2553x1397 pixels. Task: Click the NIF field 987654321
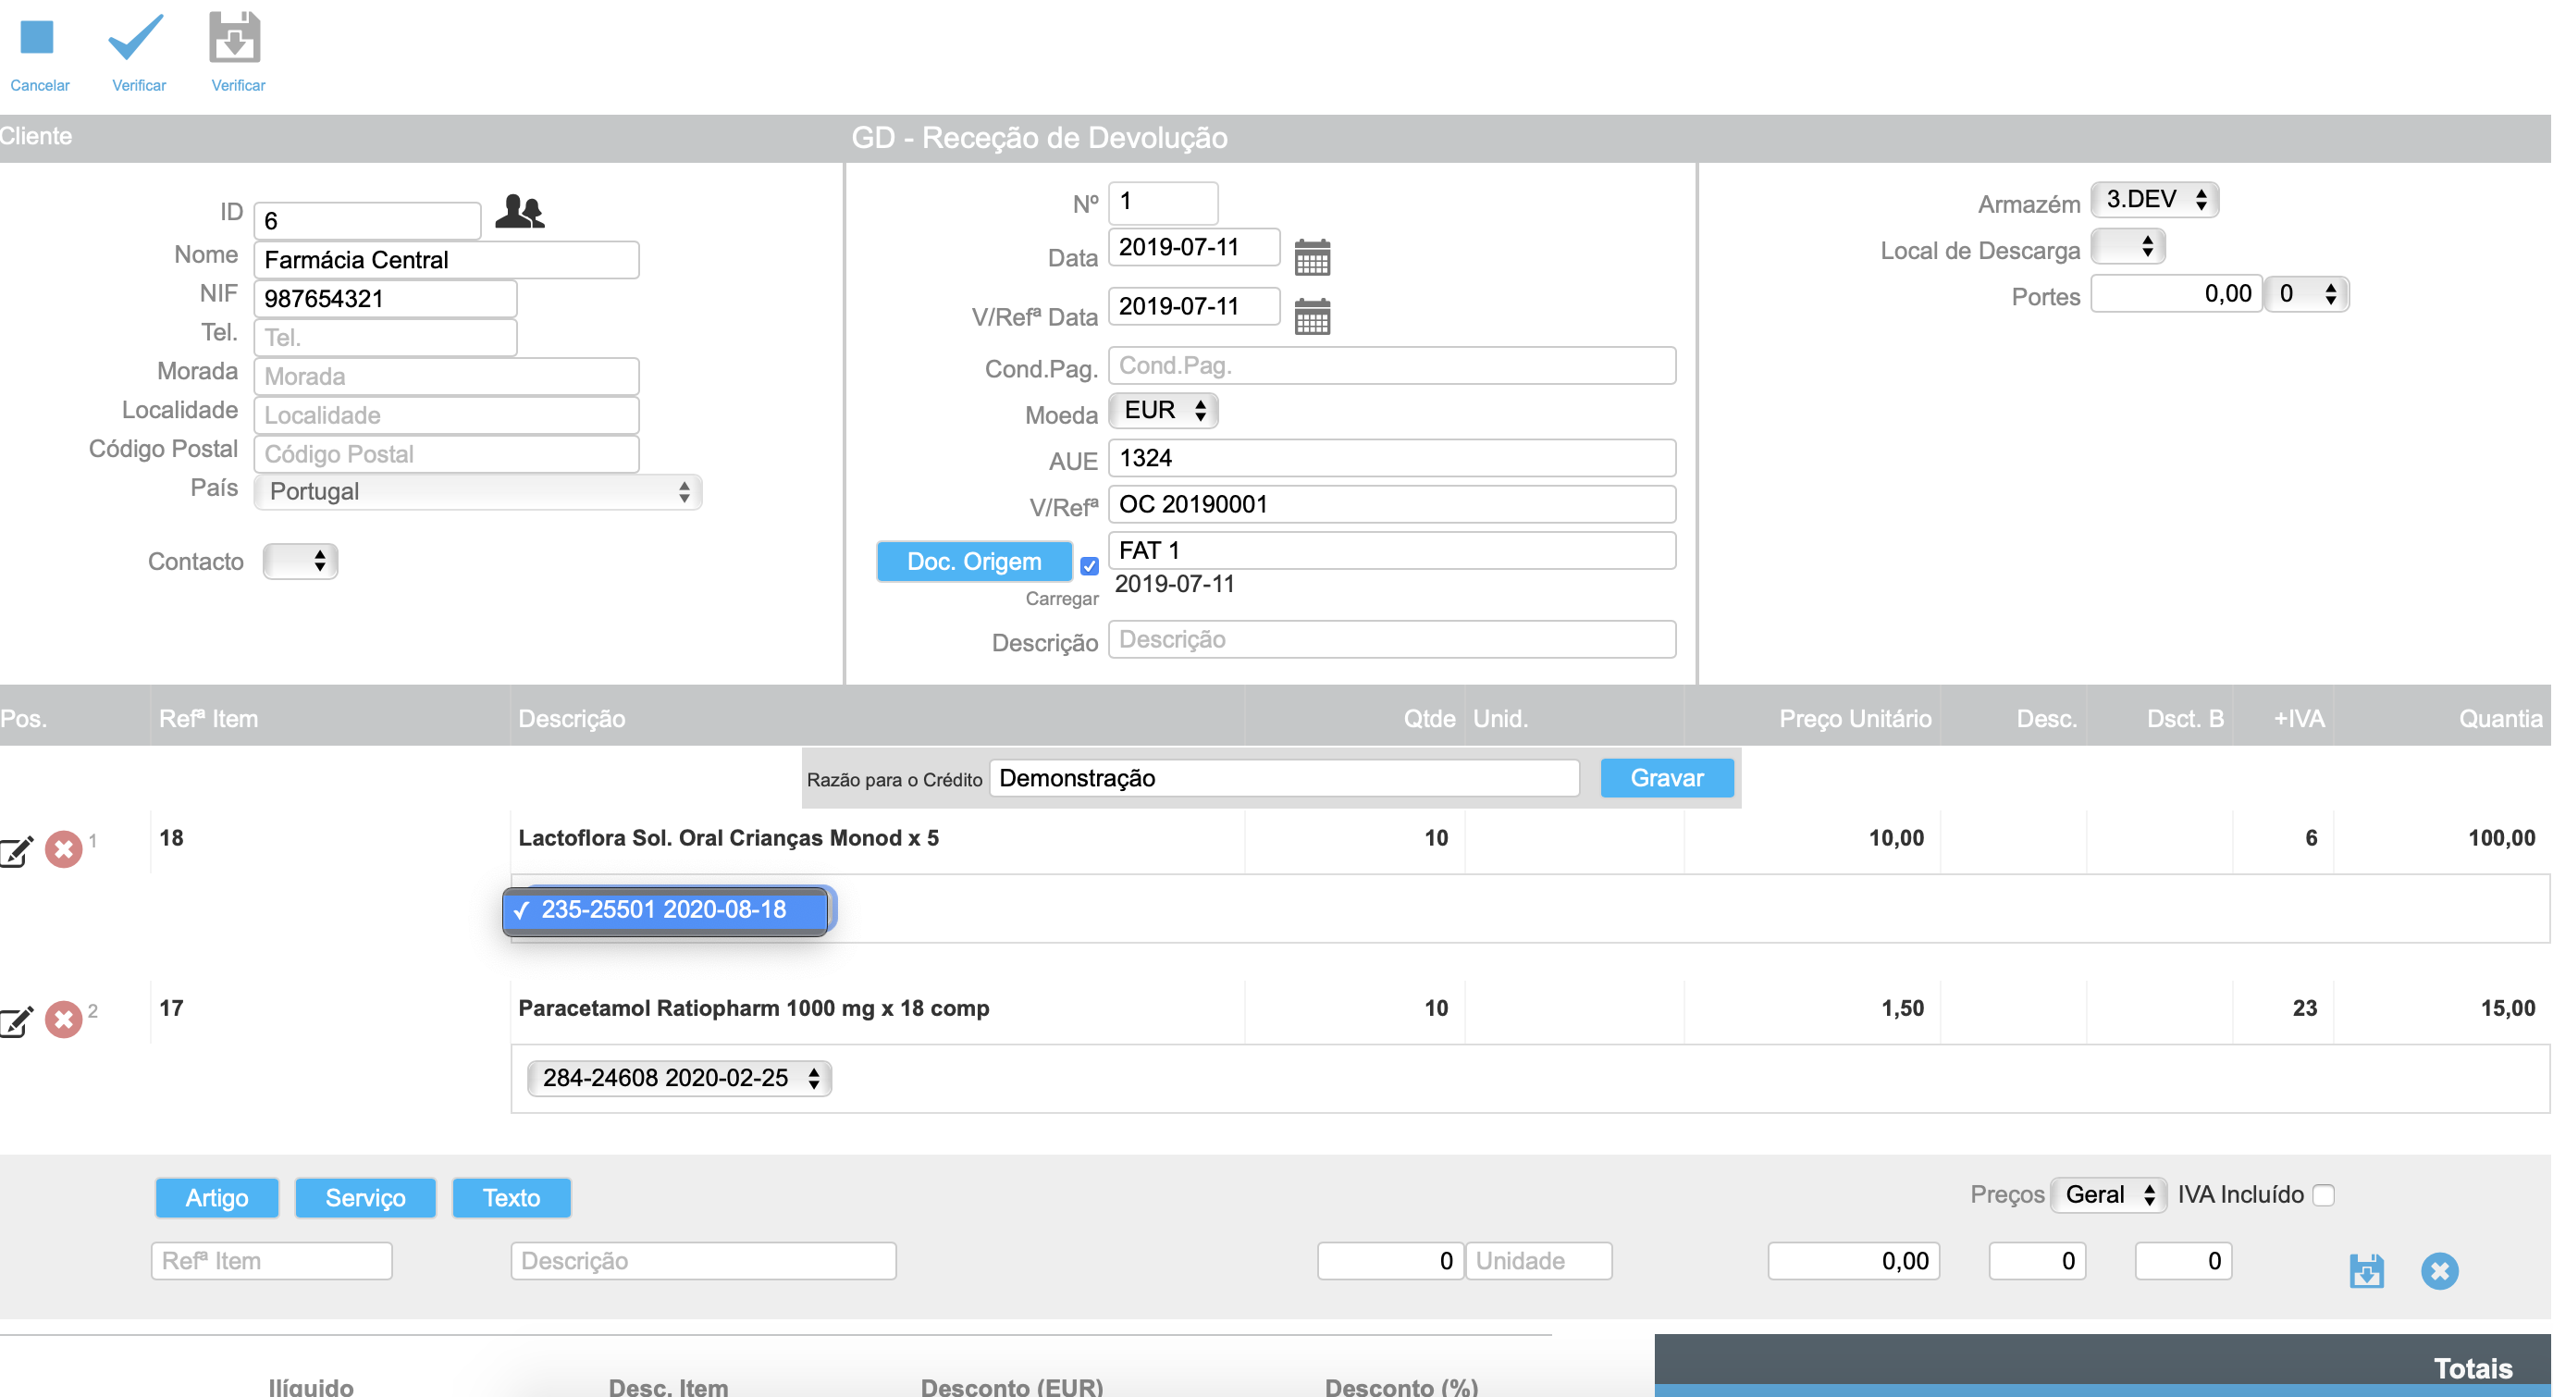(386, 299)
